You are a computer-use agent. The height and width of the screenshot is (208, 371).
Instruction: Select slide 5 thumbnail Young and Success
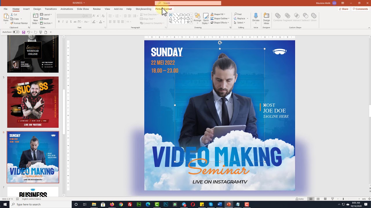33,102
